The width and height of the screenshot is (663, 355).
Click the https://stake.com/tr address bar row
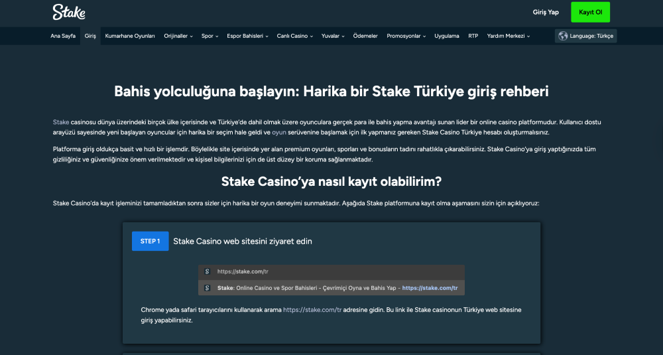click(331, 271)
